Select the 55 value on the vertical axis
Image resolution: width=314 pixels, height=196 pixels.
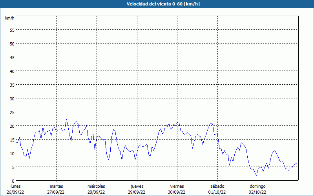click(12, 30)
